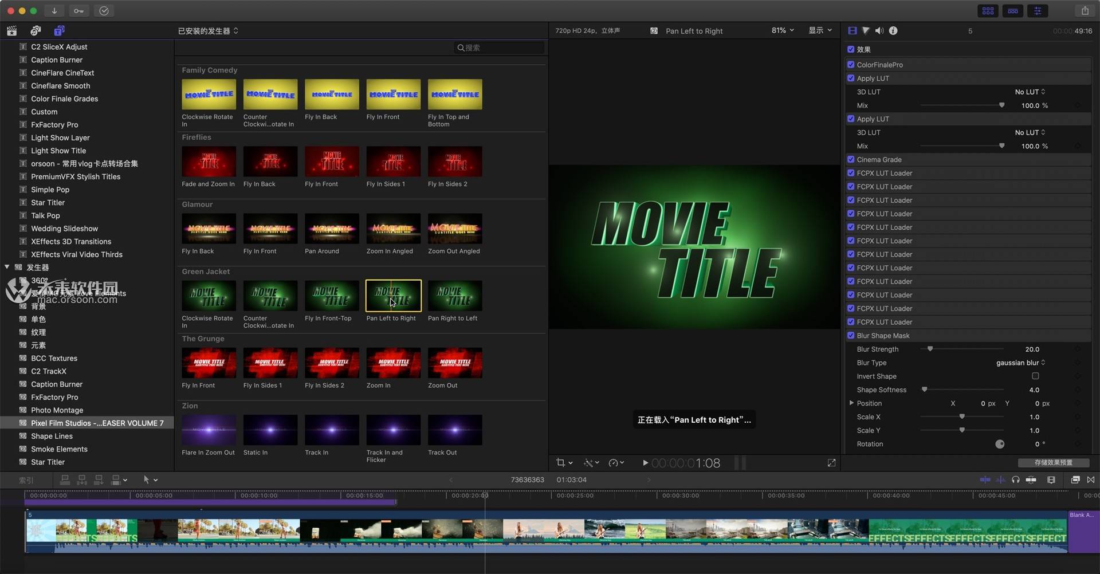Open the select arrow tool menu
The height and width of the screenshot is (574, 1100).
click(150, 480)
